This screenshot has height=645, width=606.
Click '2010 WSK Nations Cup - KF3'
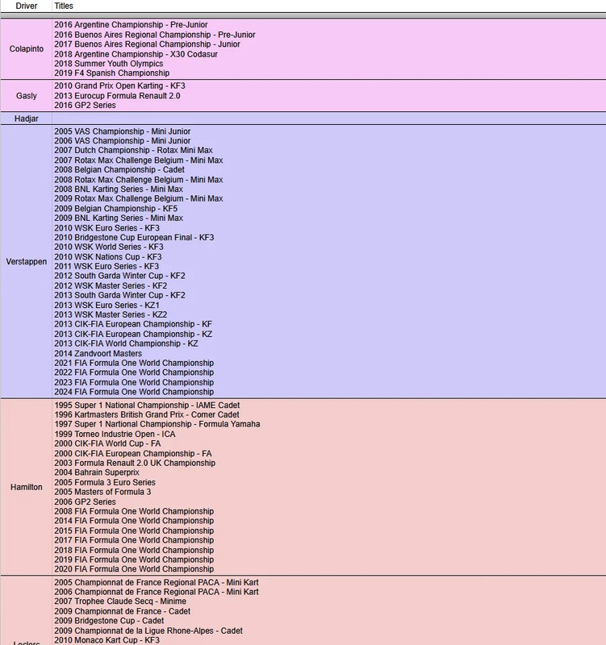coord(108,256)
